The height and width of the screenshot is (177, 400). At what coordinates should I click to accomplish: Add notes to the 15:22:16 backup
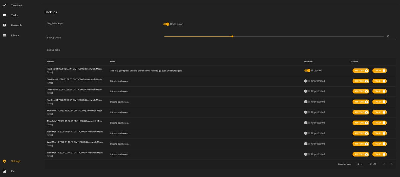click(120, 123)
